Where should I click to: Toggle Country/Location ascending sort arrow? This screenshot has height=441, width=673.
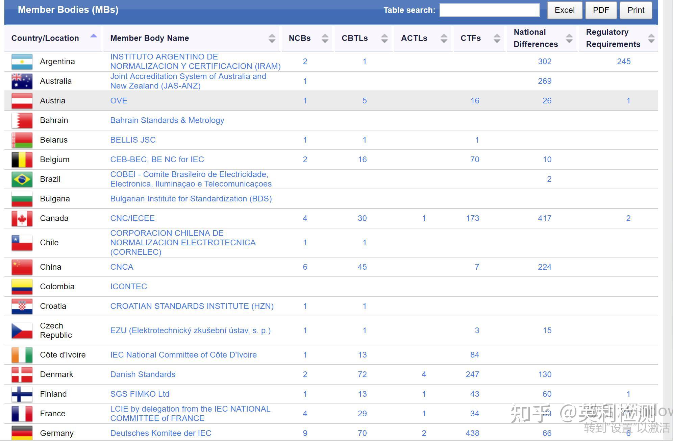click(94, 36)
